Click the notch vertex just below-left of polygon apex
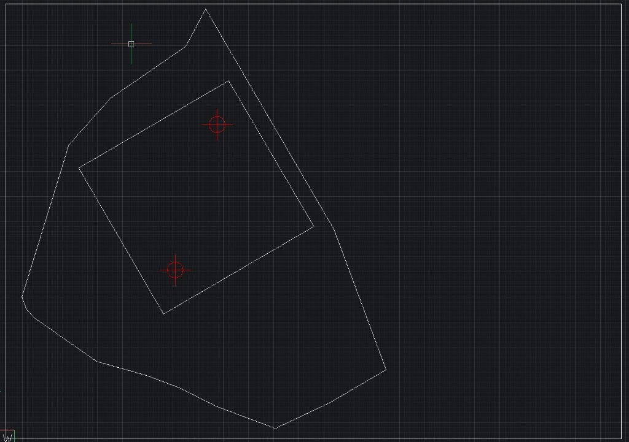This screenshot has height=442, width=629. tap(186, 47)
